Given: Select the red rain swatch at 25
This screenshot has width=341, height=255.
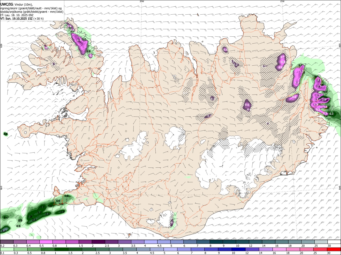Looking at the screenshot, I should [320, 249].
